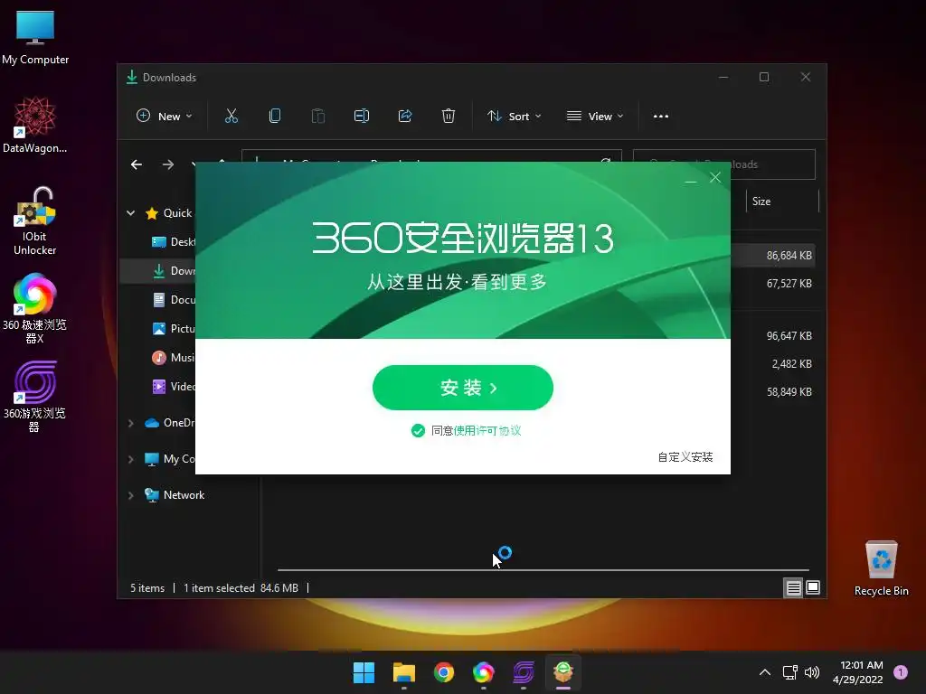The height and width of the screenshot is (694, 926).
Task: Show hidden system tray icons
Action: click(x=765, y=672)
